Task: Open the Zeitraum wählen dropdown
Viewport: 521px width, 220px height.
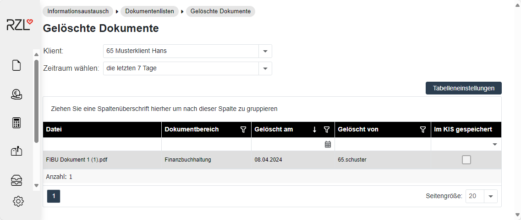Action: pyautogui.click(x=265, y=68)
